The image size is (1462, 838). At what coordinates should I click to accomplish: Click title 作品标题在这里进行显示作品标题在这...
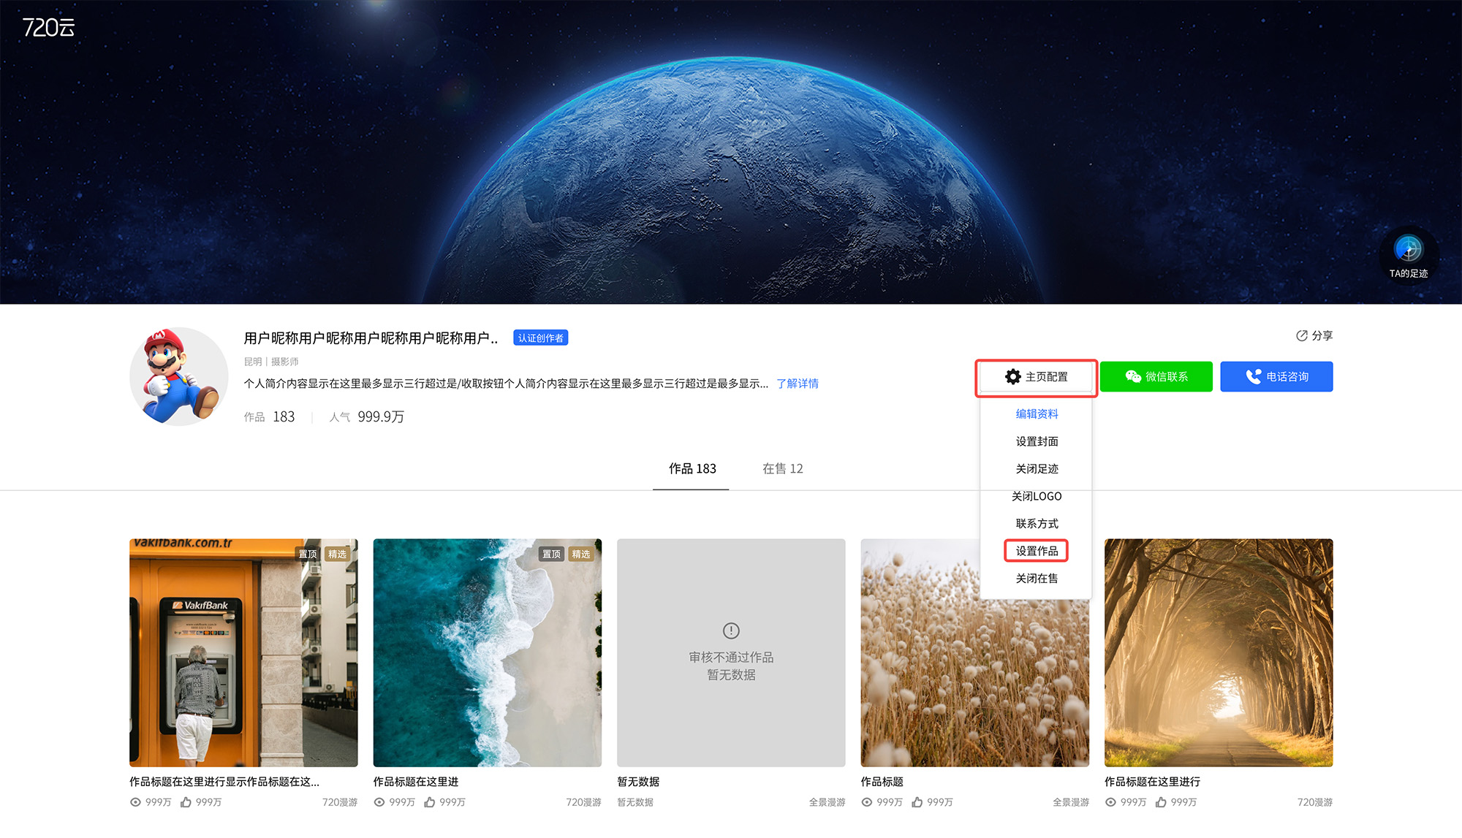click(x=224, y=782)
